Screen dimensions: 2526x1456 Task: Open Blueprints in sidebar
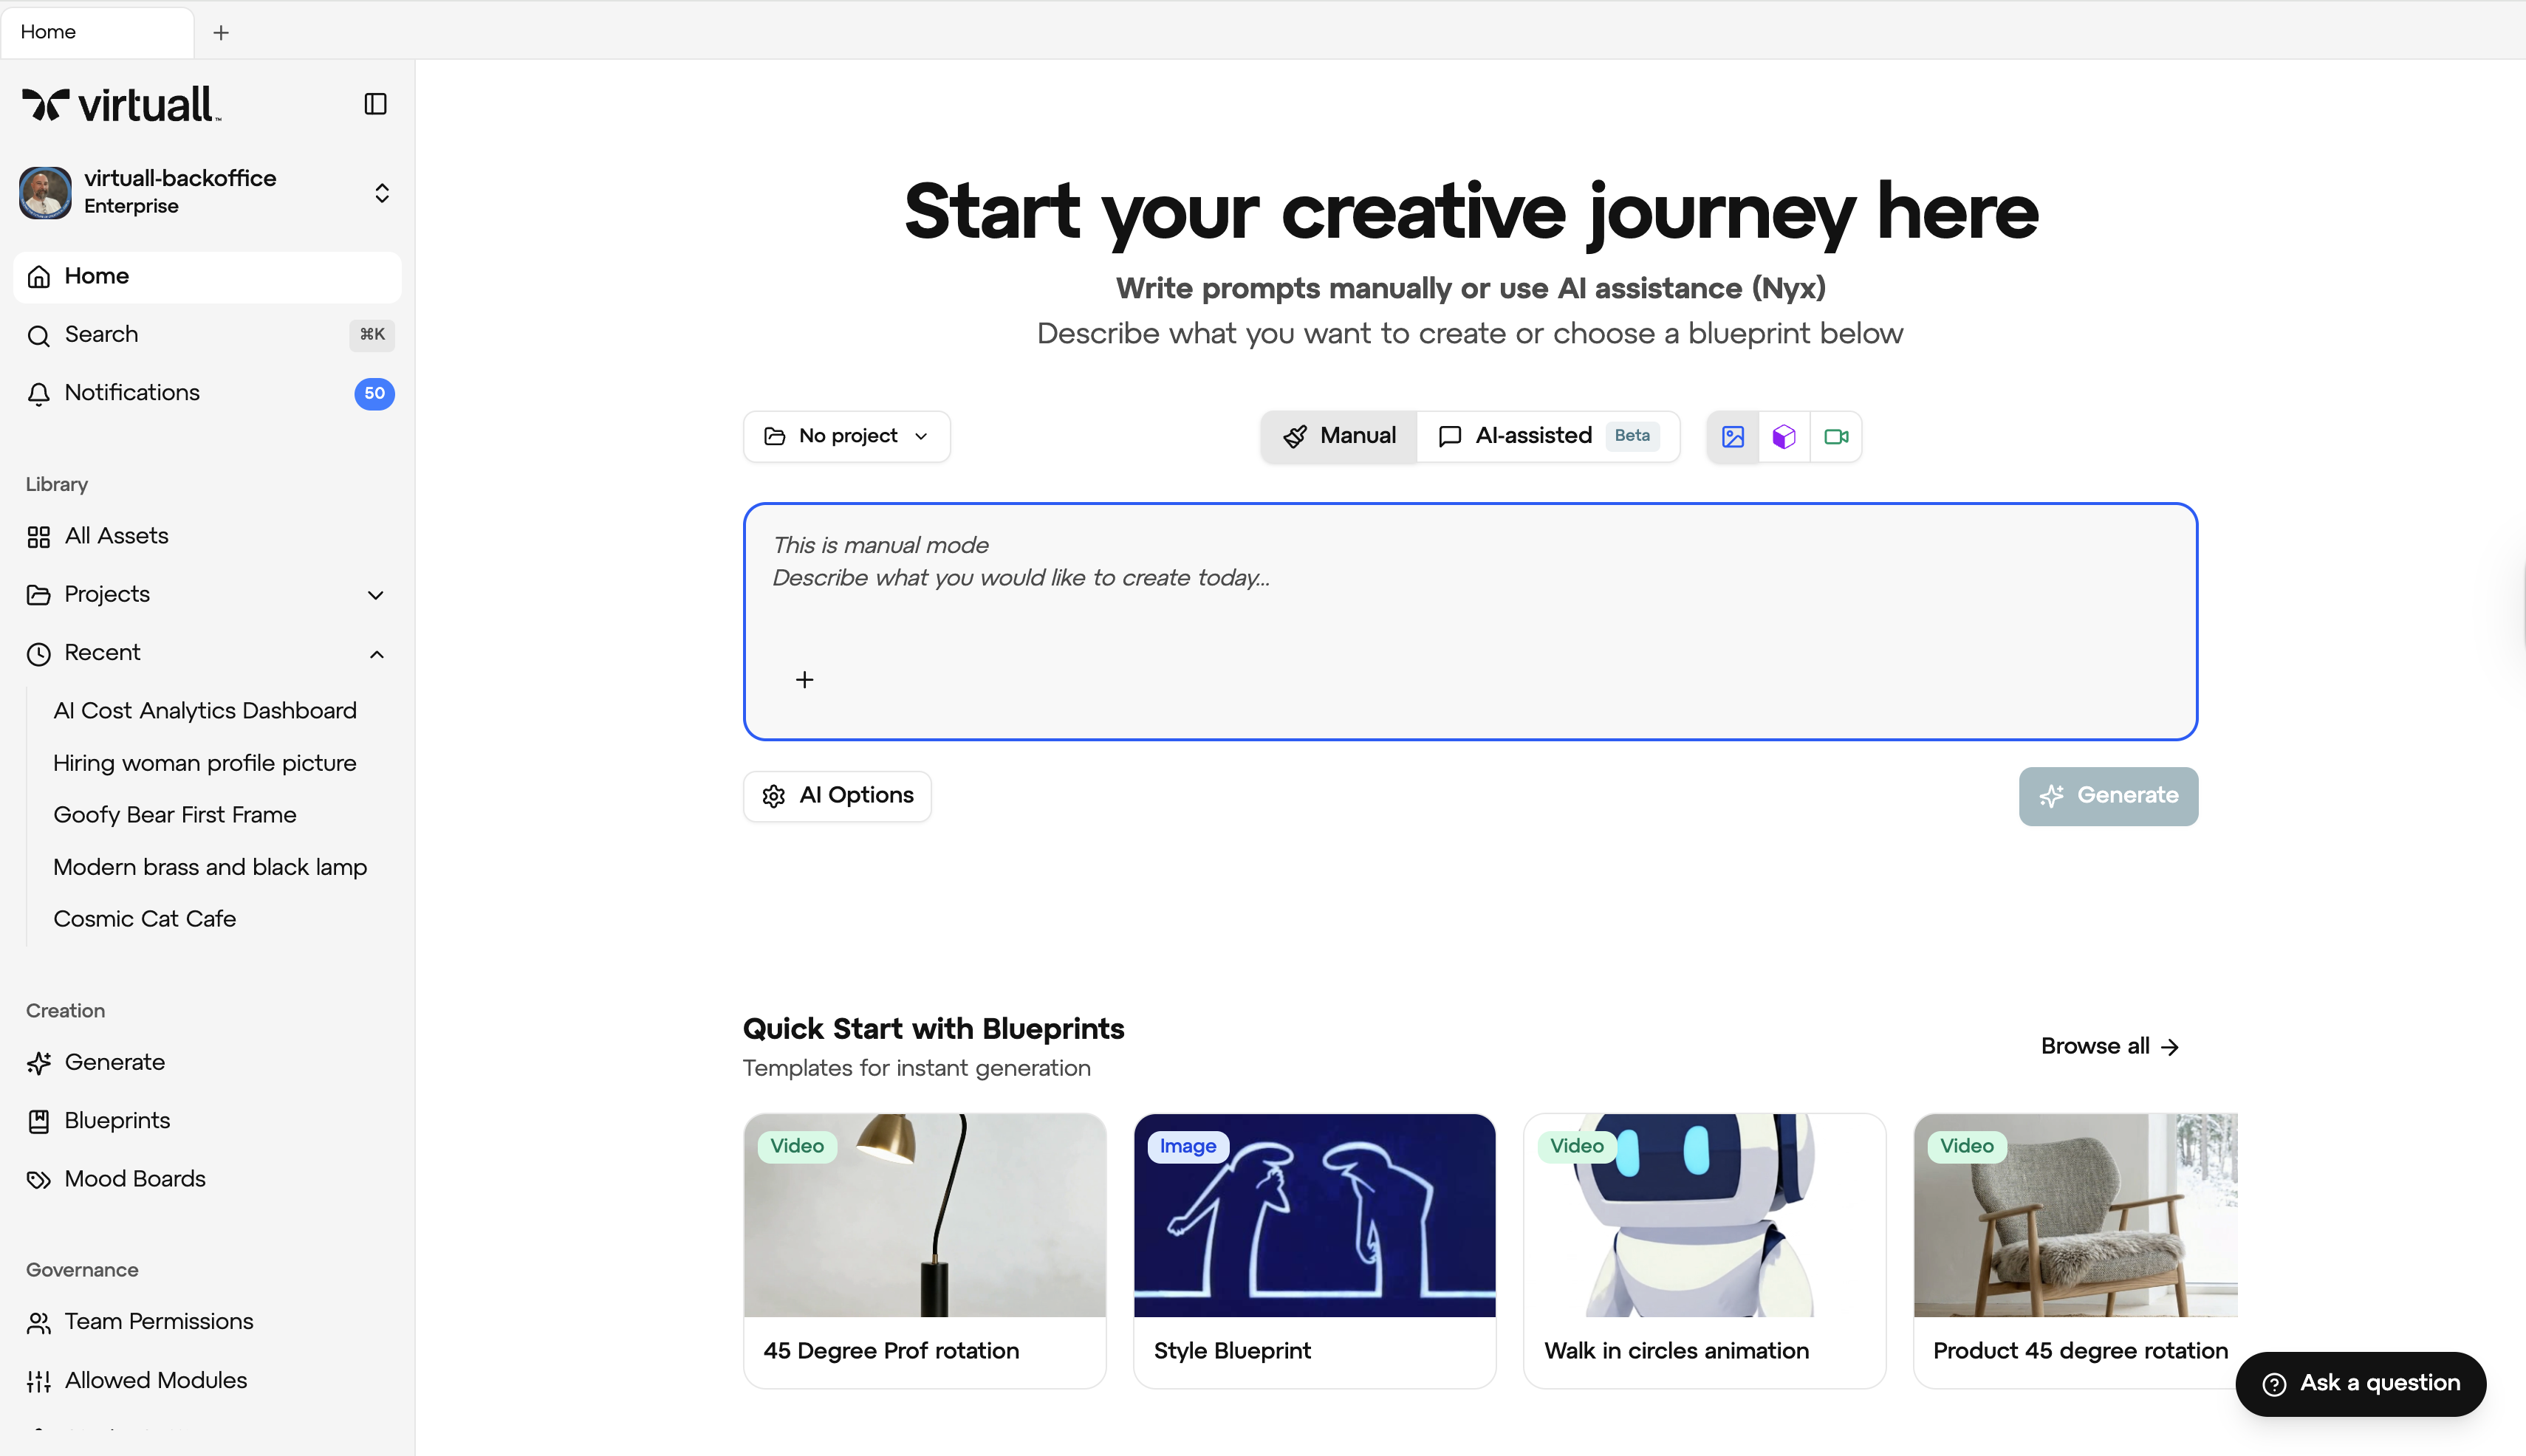pyautogui.click(x=207, y=1121)
